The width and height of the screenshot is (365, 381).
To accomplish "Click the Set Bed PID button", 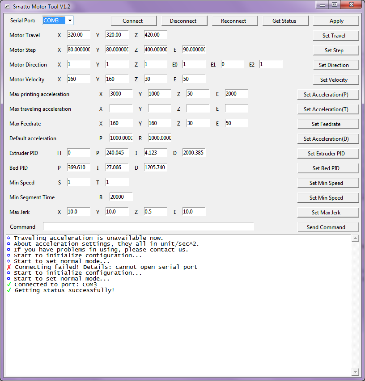I will click(328, 168).
